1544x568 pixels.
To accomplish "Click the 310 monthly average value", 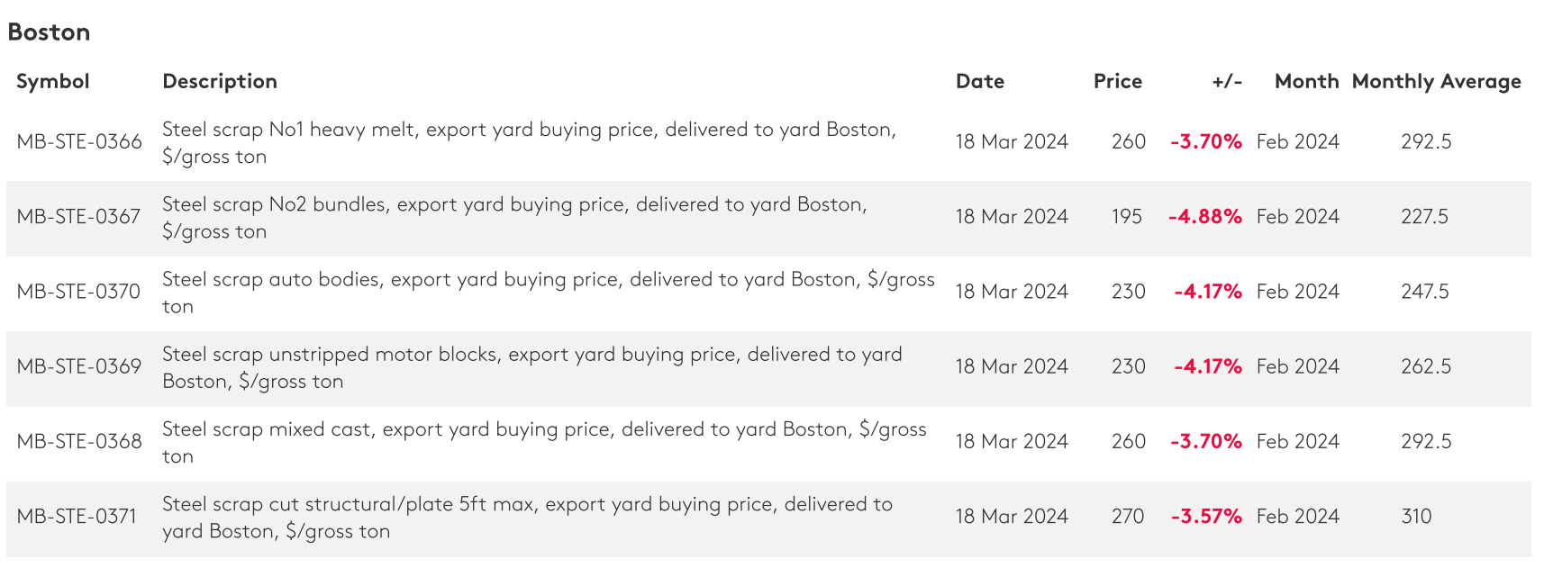I will (x=1416, y=517).
